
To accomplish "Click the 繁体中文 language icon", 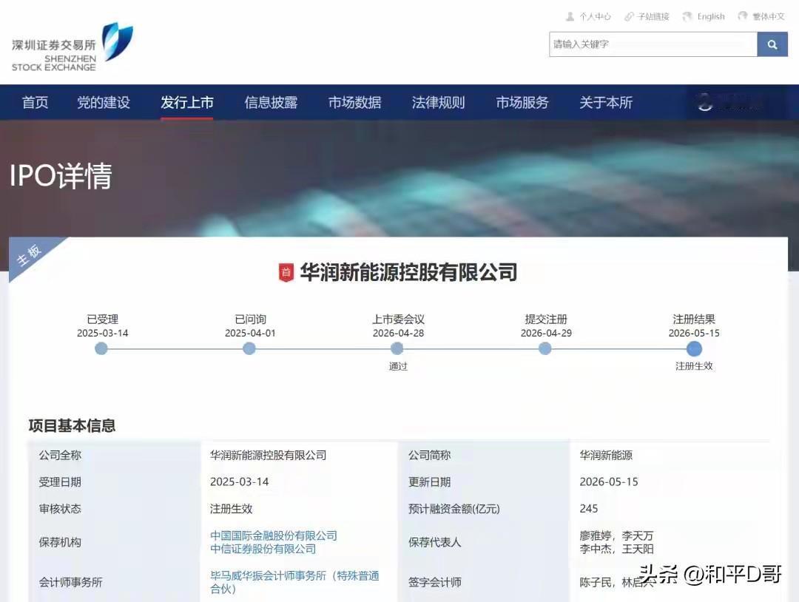I will pos(743,16).
